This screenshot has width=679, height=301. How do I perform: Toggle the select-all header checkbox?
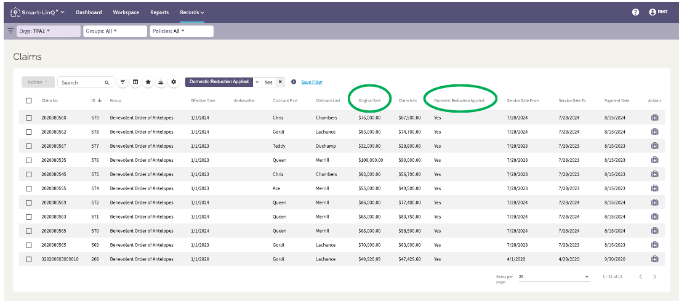[x=28, y=100]
